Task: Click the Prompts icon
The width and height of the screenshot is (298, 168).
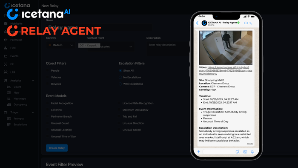Action: pos(9,119)
